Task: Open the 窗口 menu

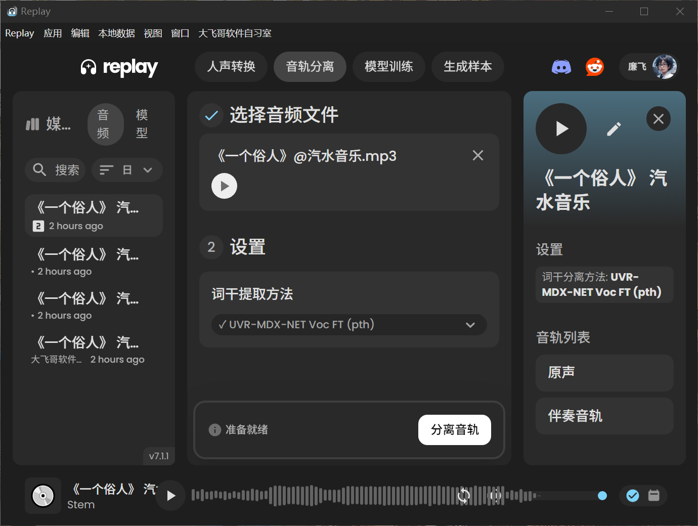Action: point(180,33)
